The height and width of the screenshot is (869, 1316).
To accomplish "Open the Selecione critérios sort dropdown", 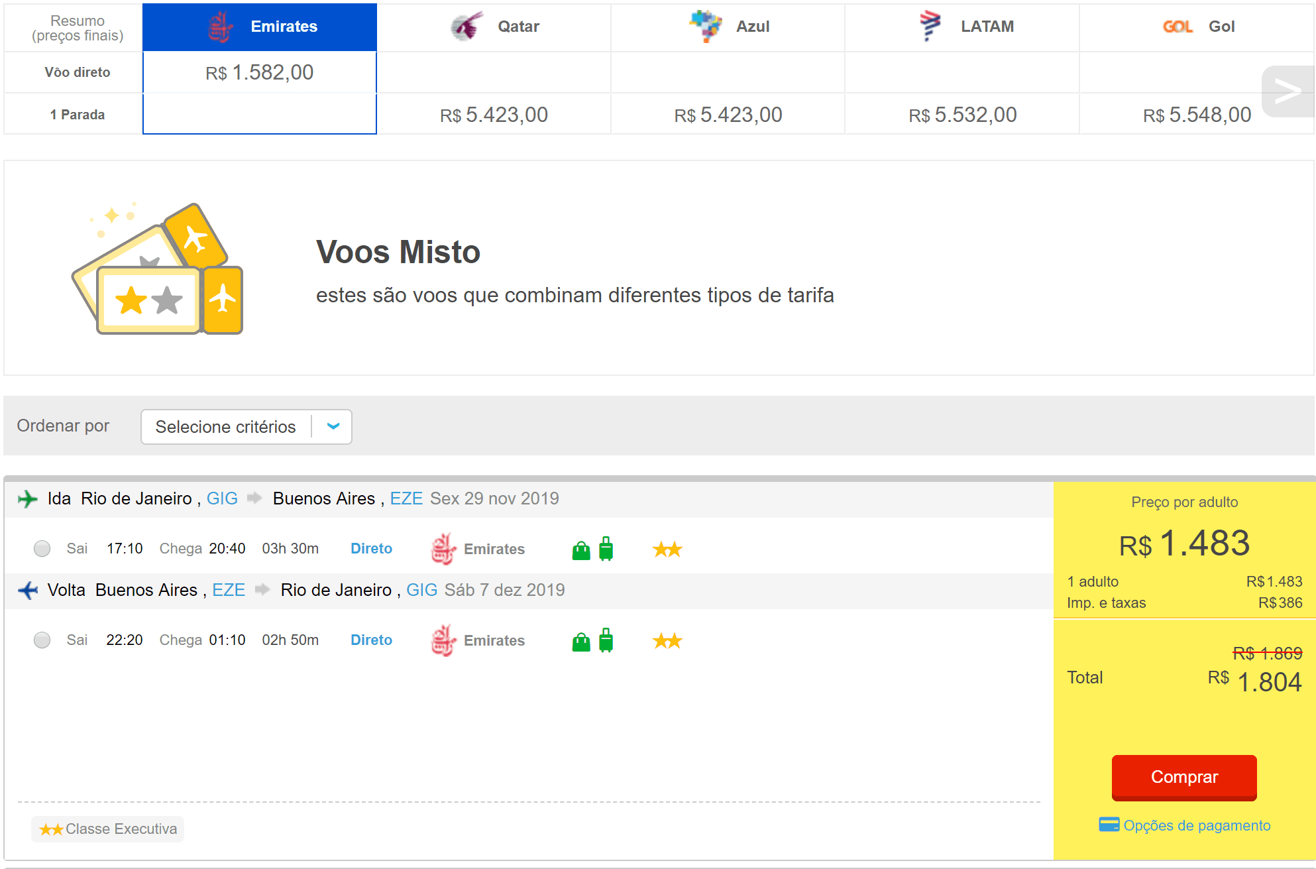I will point(246,427).
